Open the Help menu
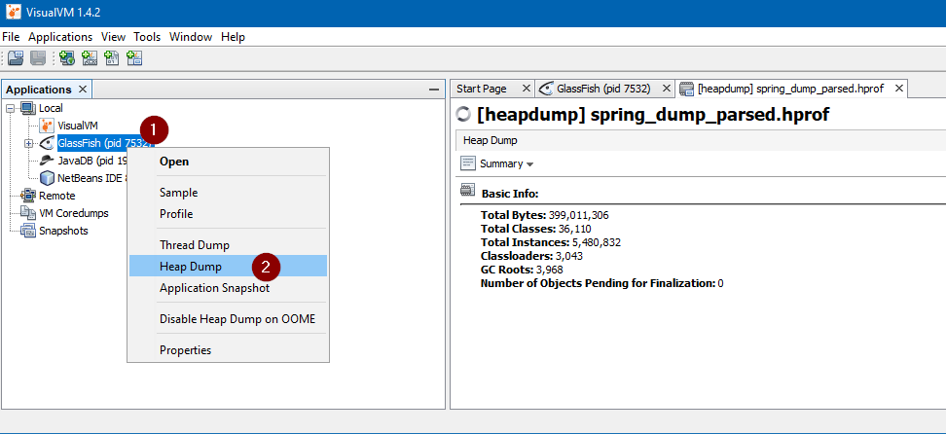The image size is (946, 434). click(233, 37)
